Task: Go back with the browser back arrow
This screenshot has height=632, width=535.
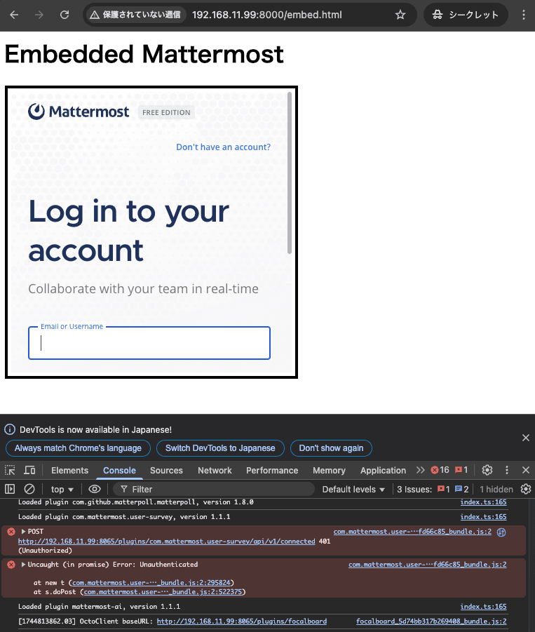Action: pos(14,15)
